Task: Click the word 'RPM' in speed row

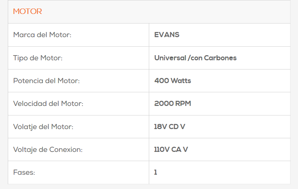Action: [183, 104]
